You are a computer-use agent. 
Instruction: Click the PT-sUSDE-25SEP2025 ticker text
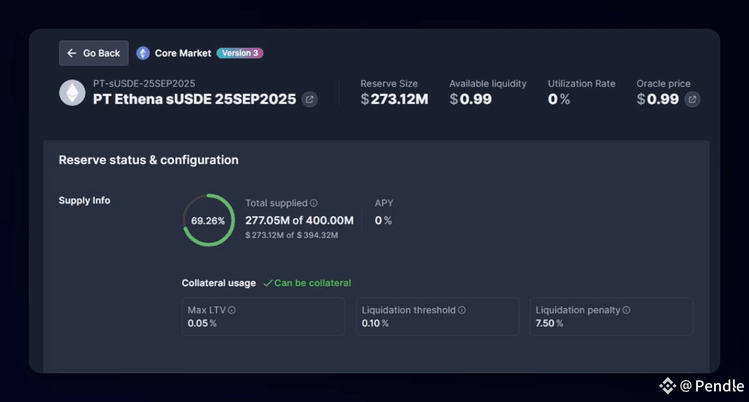point(144,84)
